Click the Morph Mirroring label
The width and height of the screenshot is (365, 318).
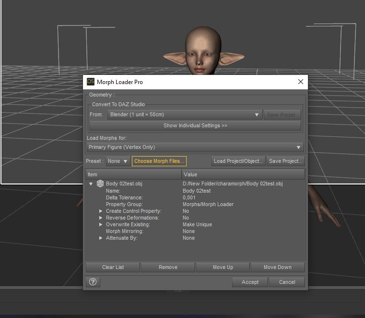pyautogui.click(x=125, y=231)
